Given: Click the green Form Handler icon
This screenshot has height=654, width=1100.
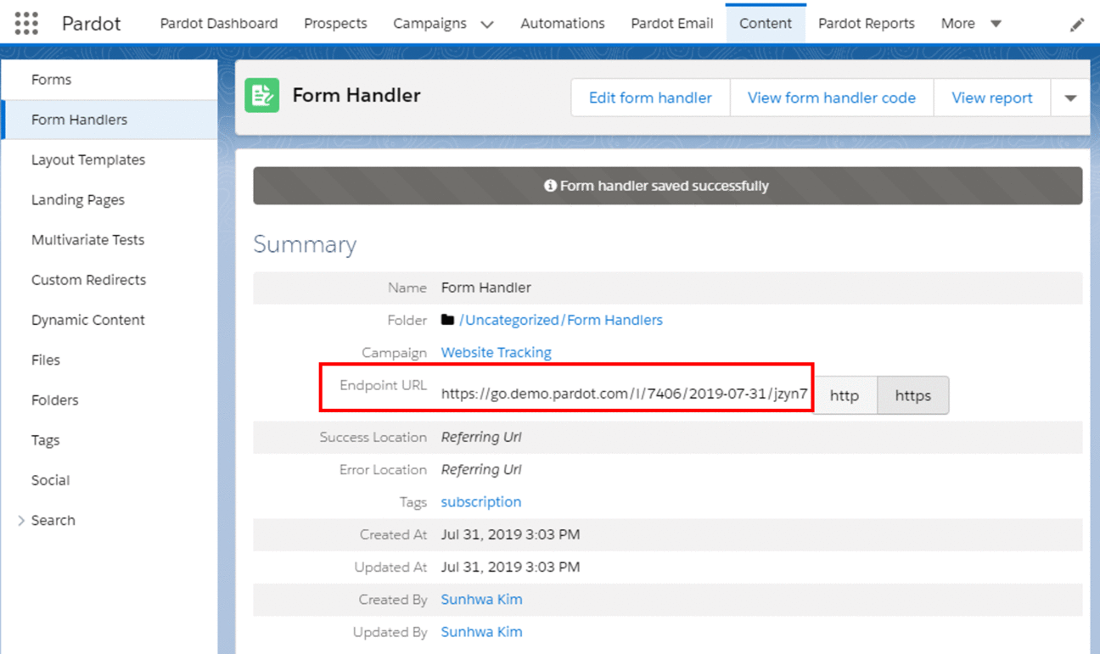Looking at the screenshot, I should (261, 95).
